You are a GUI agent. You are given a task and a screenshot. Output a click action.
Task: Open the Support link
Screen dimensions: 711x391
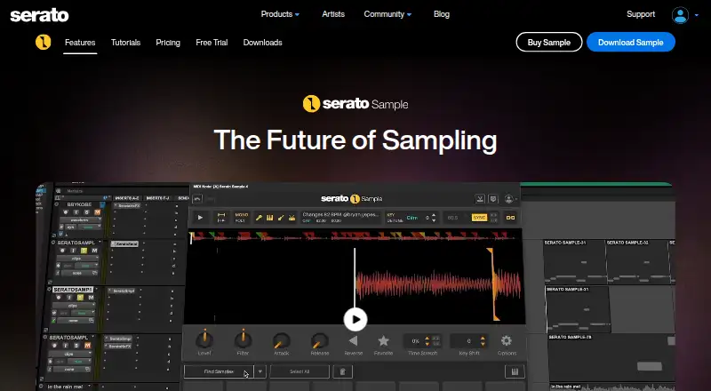click(641, 14)
